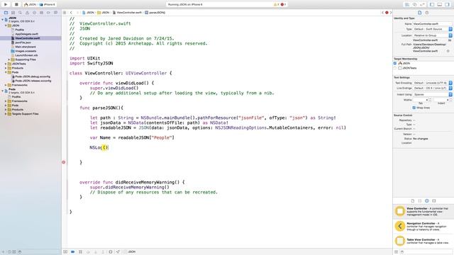This screenshot has height=255, width=454.
Task: Reveal the full path in Finder with the arrow icon
Action: [x=448, y=51]
